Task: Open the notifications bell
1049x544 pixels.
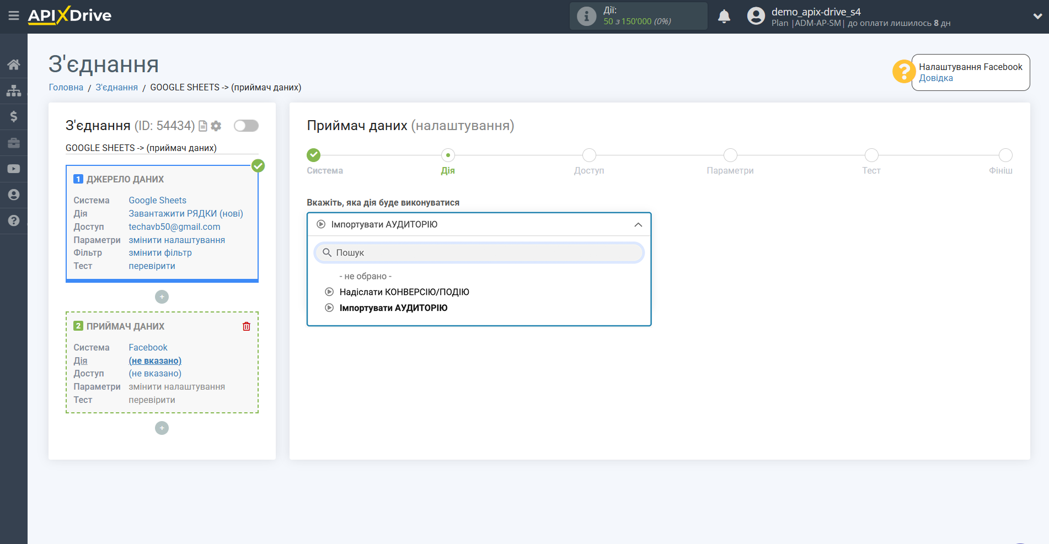Action: tap(724, 17)
